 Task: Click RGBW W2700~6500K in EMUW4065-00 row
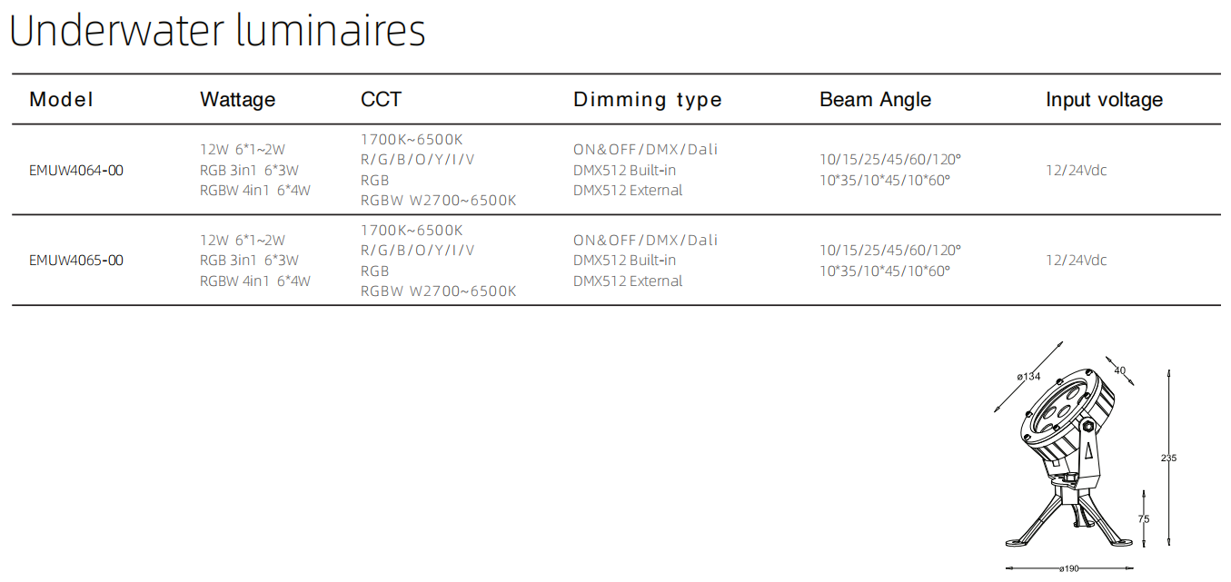[x=439, y=291]
